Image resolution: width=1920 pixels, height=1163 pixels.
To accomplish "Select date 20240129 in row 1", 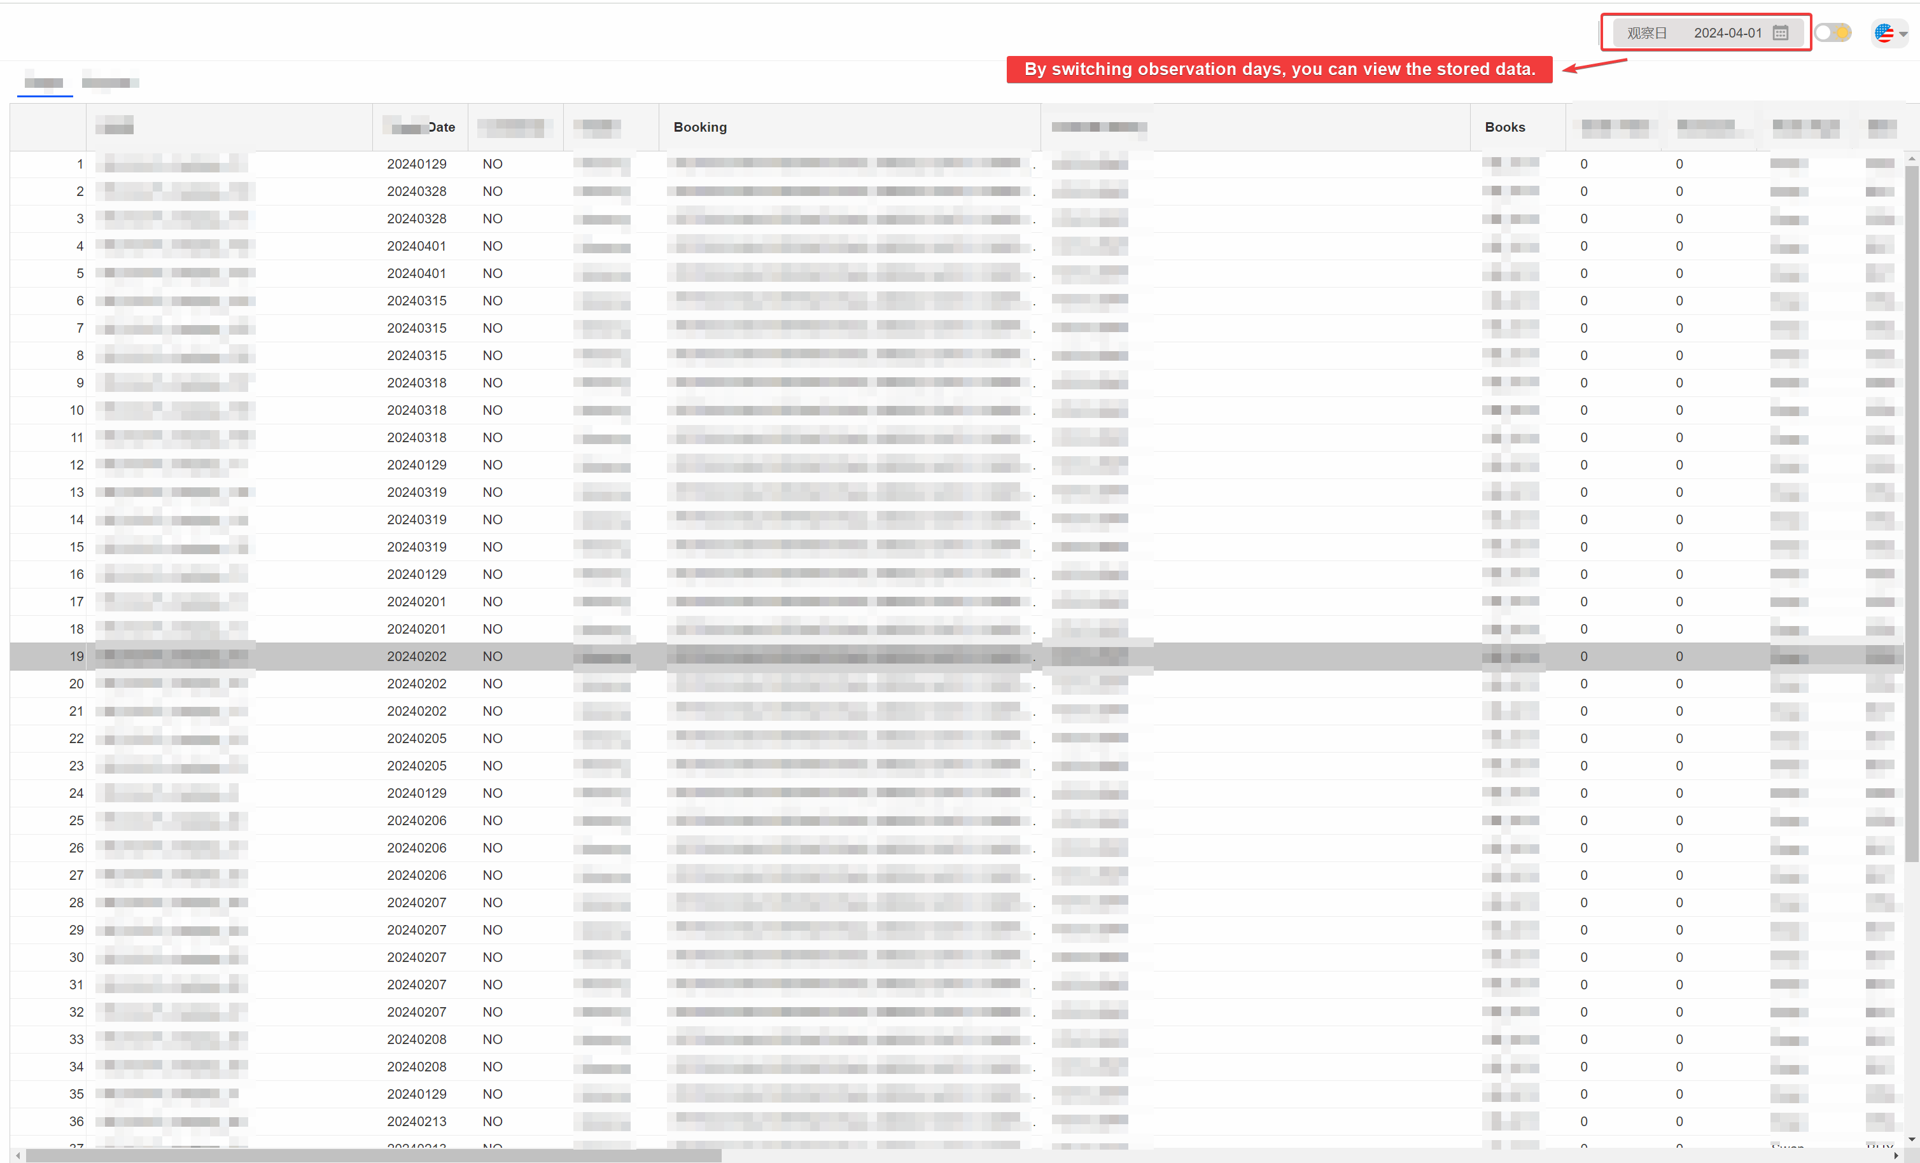I will pos(417,164).
